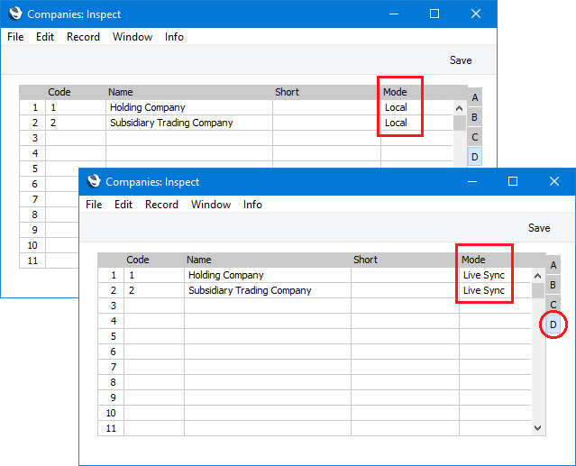Switch to flip C in front window
576x466 pixels.
point(553,305)
